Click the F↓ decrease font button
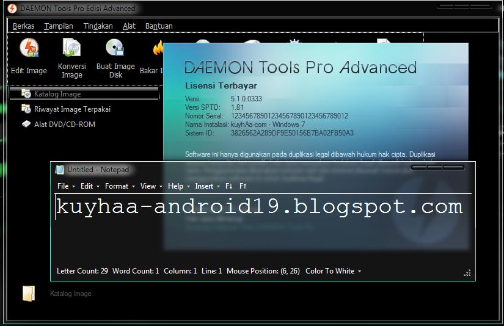The width and height of the screenshot is (504, 326). click(x=229, y=186)
